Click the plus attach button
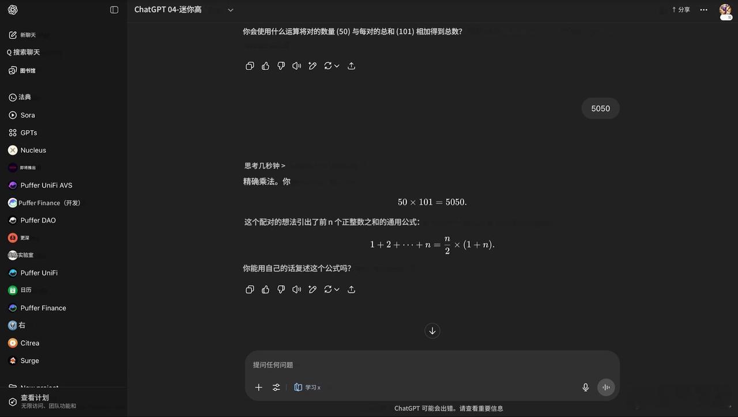Image resolution: width=738 pixels, height=417 pixels. point(258,388)
